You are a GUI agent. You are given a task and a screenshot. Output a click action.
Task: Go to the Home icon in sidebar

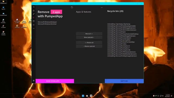click(34, 10)
